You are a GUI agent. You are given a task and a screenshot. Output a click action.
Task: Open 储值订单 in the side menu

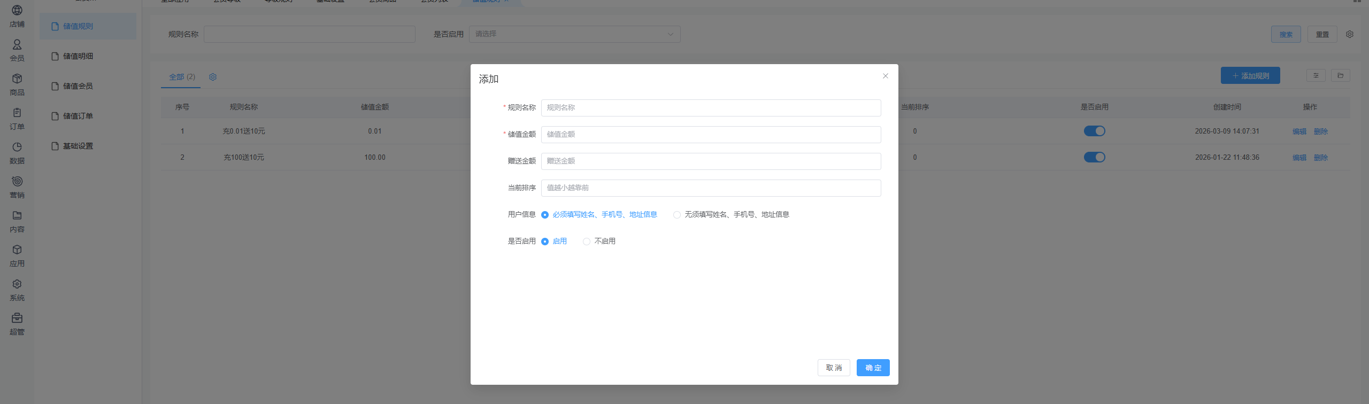click(88, 116)
